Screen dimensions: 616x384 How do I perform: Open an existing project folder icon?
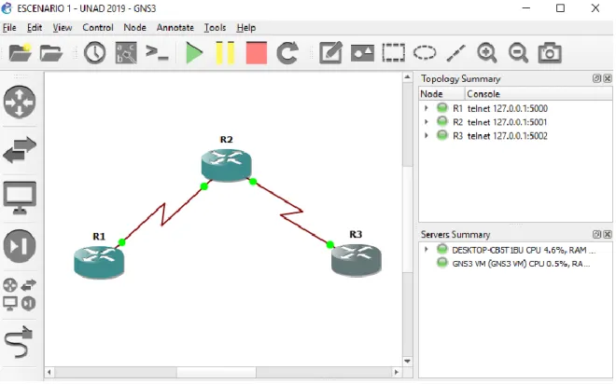pos(51,53)
